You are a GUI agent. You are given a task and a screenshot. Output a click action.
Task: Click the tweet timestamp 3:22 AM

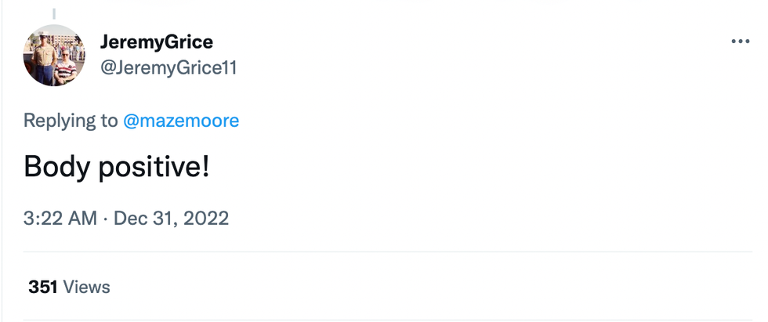tap(60, 217)
